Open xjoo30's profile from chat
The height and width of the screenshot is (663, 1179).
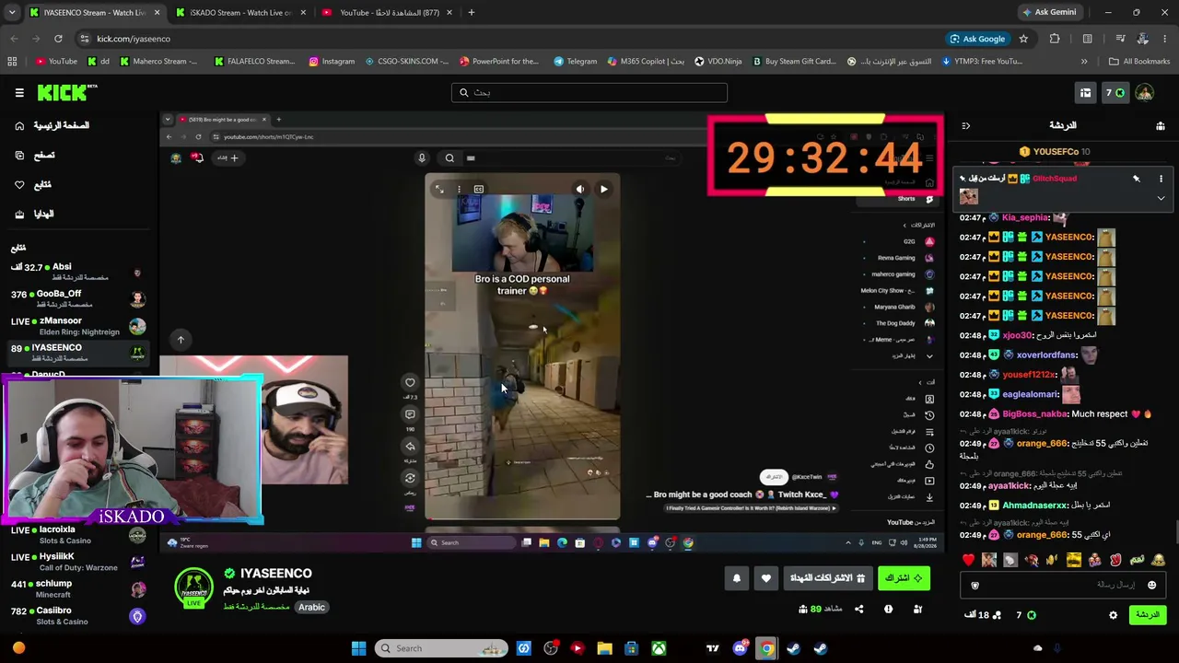[x=1017, y=335]
